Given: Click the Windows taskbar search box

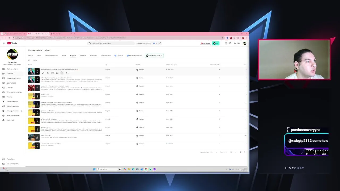Looking at the screenshot, I should [x=107, y=169].
